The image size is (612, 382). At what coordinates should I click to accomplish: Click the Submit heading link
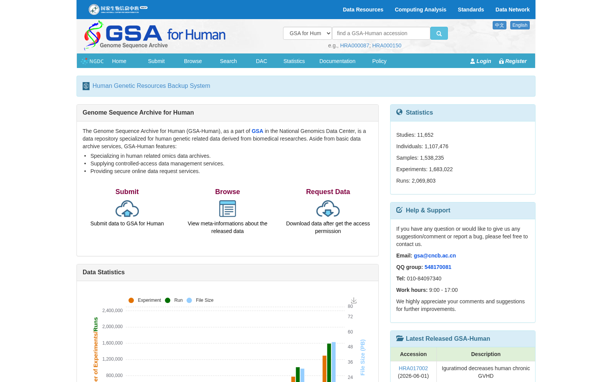tap(127, 192)
